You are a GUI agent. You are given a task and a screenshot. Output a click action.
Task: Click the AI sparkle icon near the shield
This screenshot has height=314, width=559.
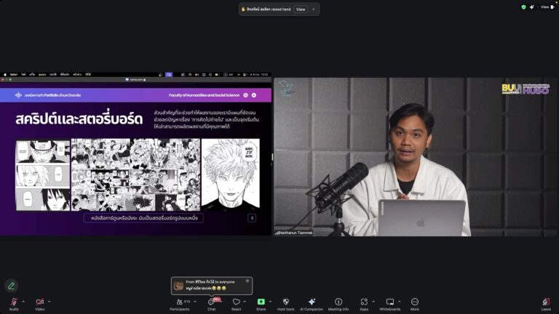[531, 7]
